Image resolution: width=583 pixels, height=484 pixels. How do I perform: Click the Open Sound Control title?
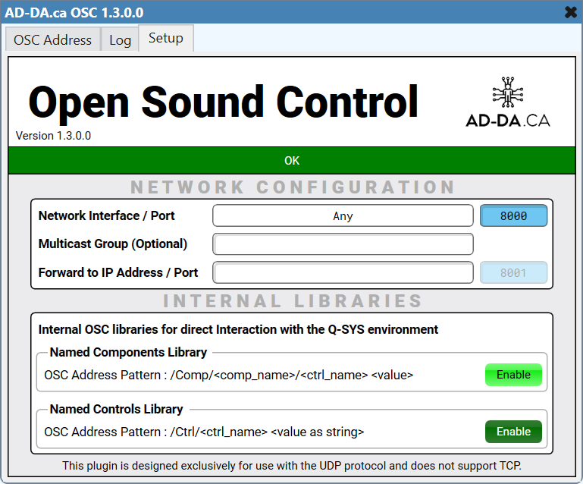pos(223,102)
